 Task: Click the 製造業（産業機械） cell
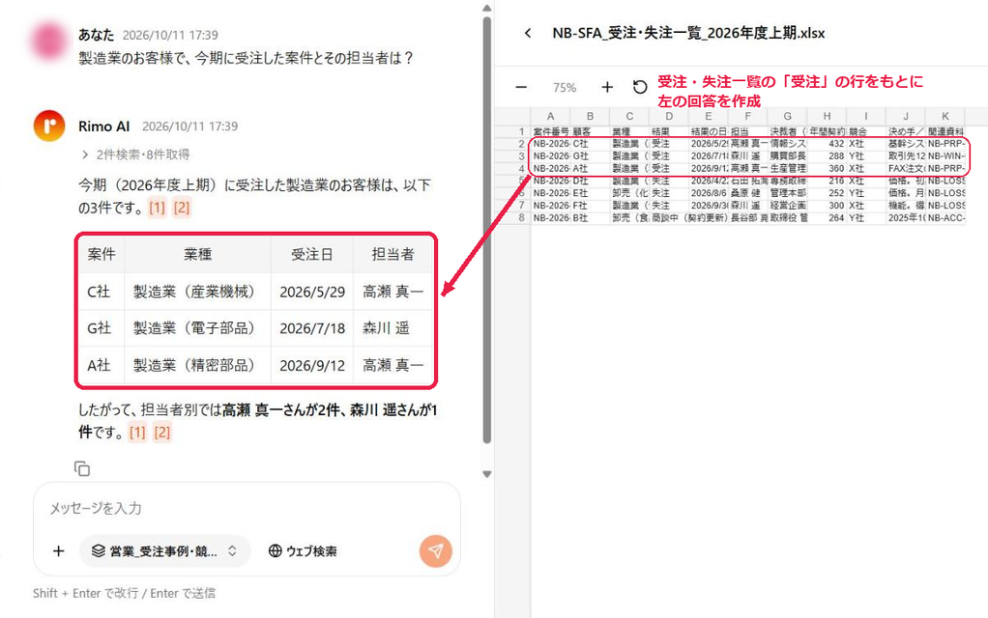pos(198,292)
